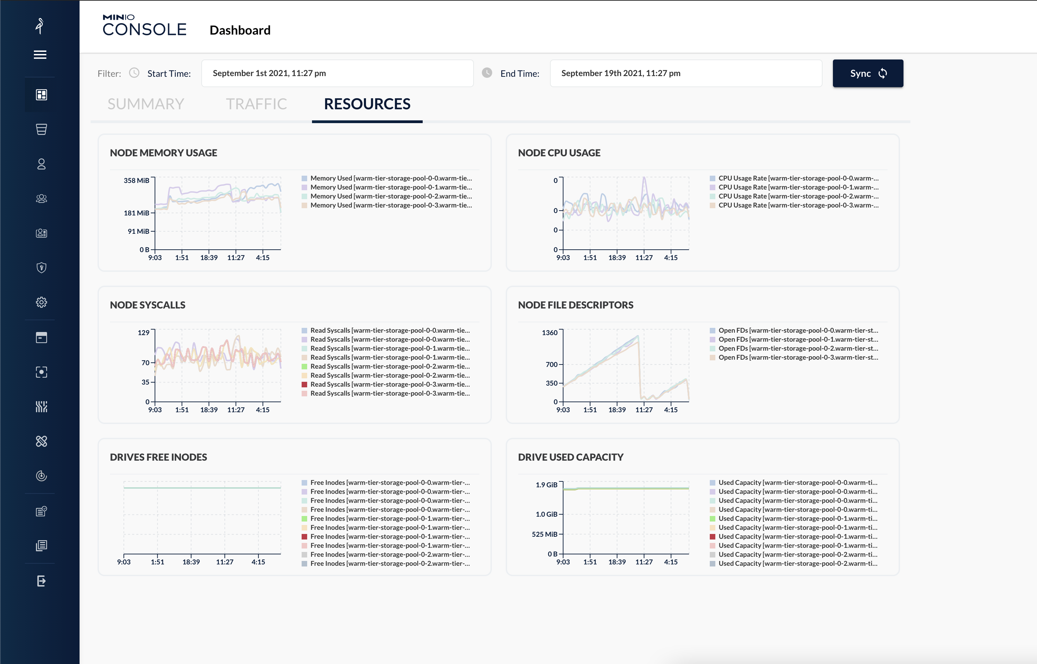Open Watch via target sidebar icon
The image size is (1037, 664).
tap(42, 372)
